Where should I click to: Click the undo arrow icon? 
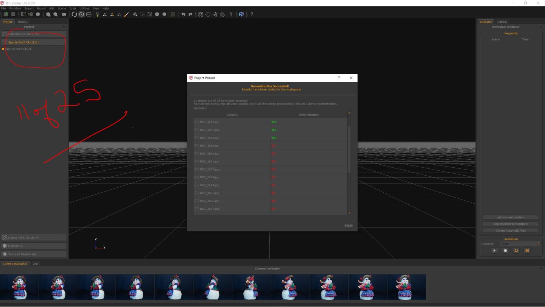pos(184,14)
